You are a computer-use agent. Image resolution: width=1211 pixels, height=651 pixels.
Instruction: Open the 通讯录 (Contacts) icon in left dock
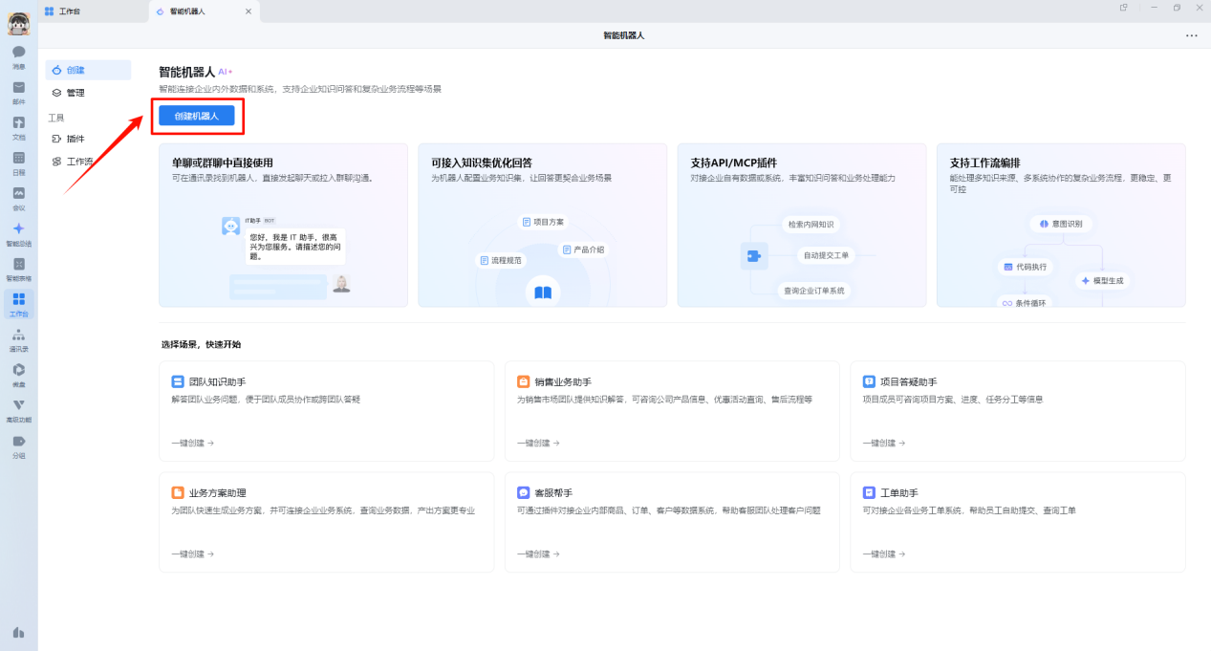pyautogui.click(x=18, y=338)
